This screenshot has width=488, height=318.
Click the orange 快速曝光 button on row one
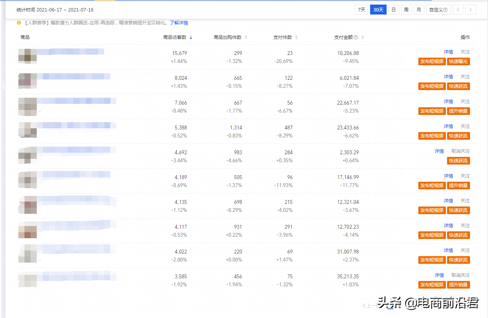(x=458, y=61)
